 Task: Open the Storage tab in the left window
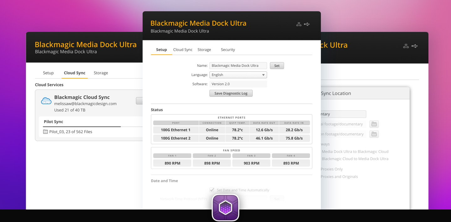point(101,73)
